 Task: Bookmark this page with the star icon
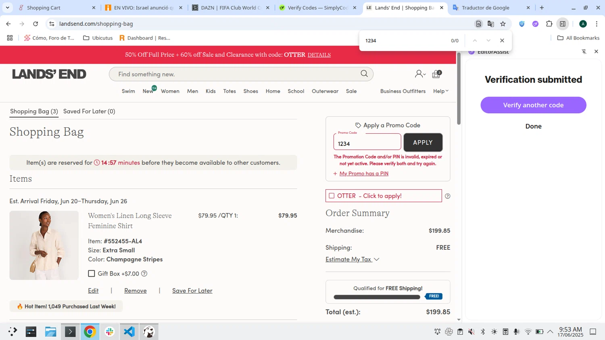(503, 24)
